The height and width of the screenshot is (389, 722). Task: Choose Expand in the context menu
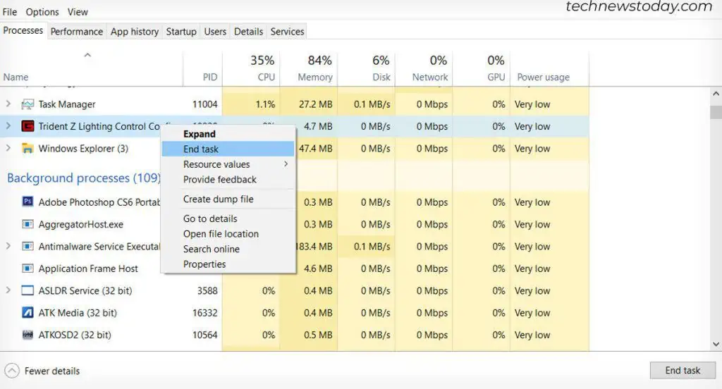[x=228, y=134]
